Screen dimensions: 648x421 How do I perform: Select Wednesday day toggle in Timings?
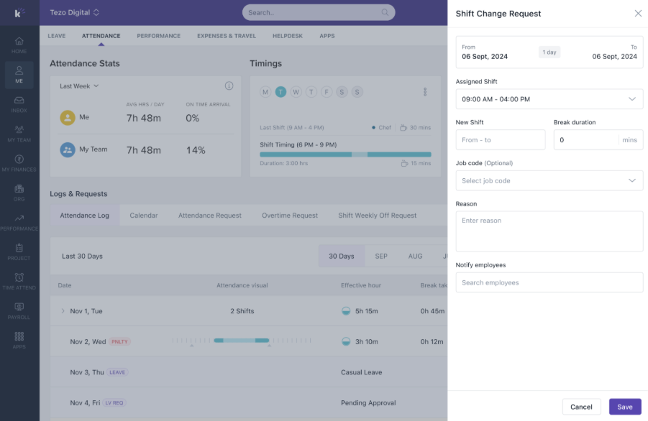tap(296, 92)
